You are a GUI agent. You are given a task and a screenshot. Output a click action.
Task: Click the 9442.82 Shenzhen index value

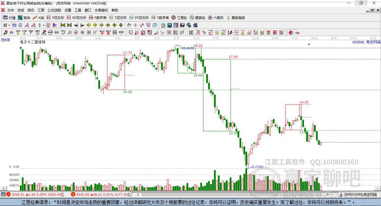point(83,194)
